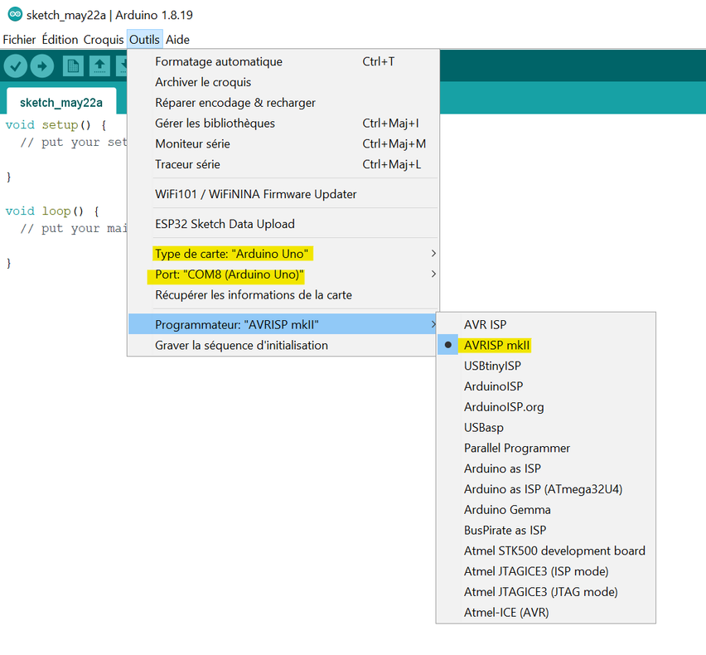Click the New sketch document icon
This screenshot has height=655, width=706.
(x=72, y=65)
